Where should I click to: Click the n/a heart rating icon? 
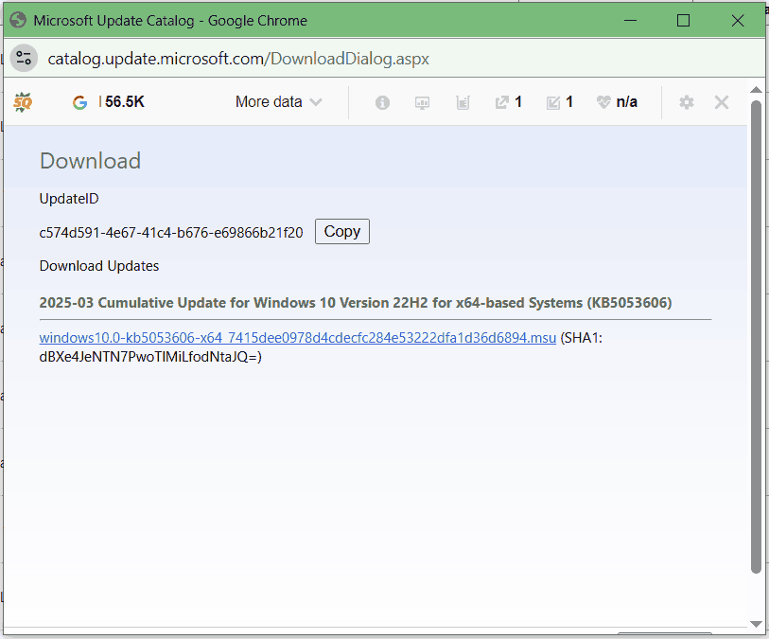[x=603, y=102]
